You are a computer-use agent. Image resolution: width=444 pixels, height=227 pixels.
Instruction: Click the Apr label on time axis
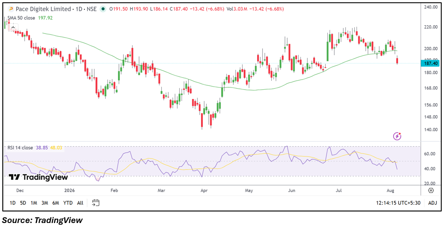coord(204,190)
